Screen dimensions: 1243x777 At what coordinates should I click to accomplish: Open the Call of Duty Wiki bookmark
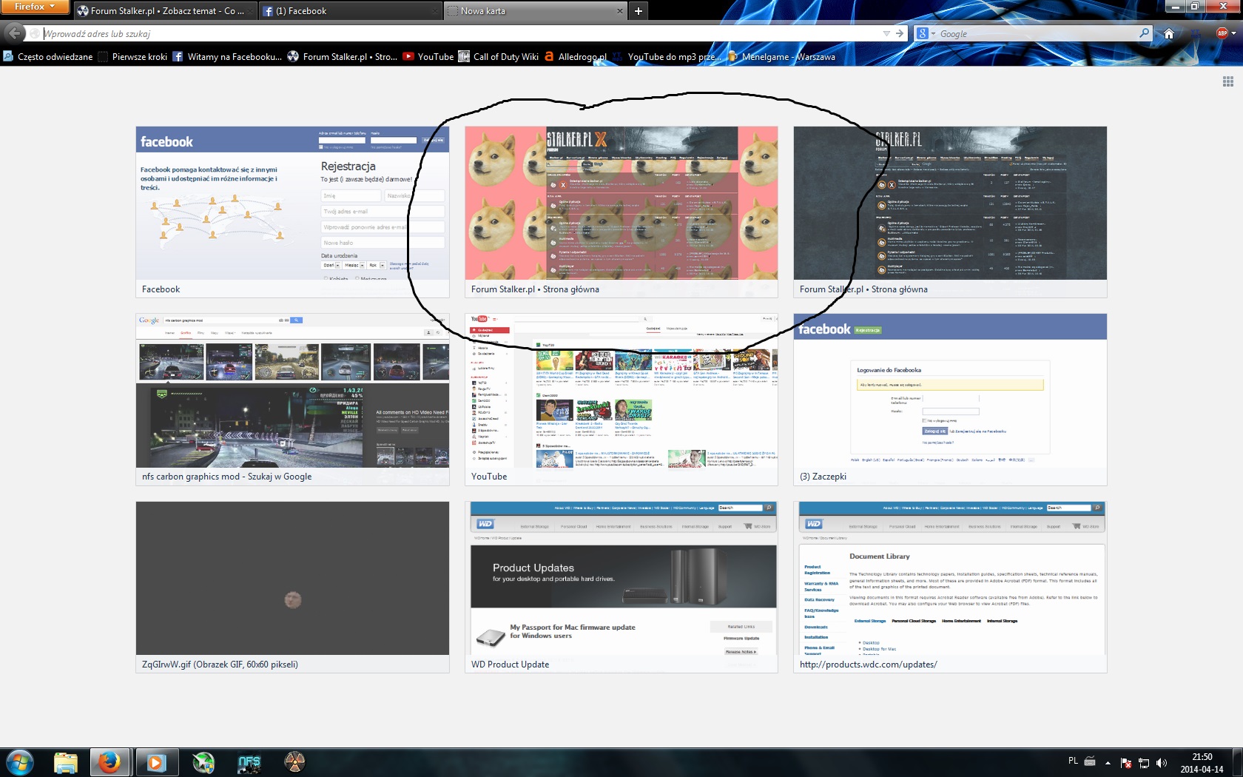click(499, 56)
